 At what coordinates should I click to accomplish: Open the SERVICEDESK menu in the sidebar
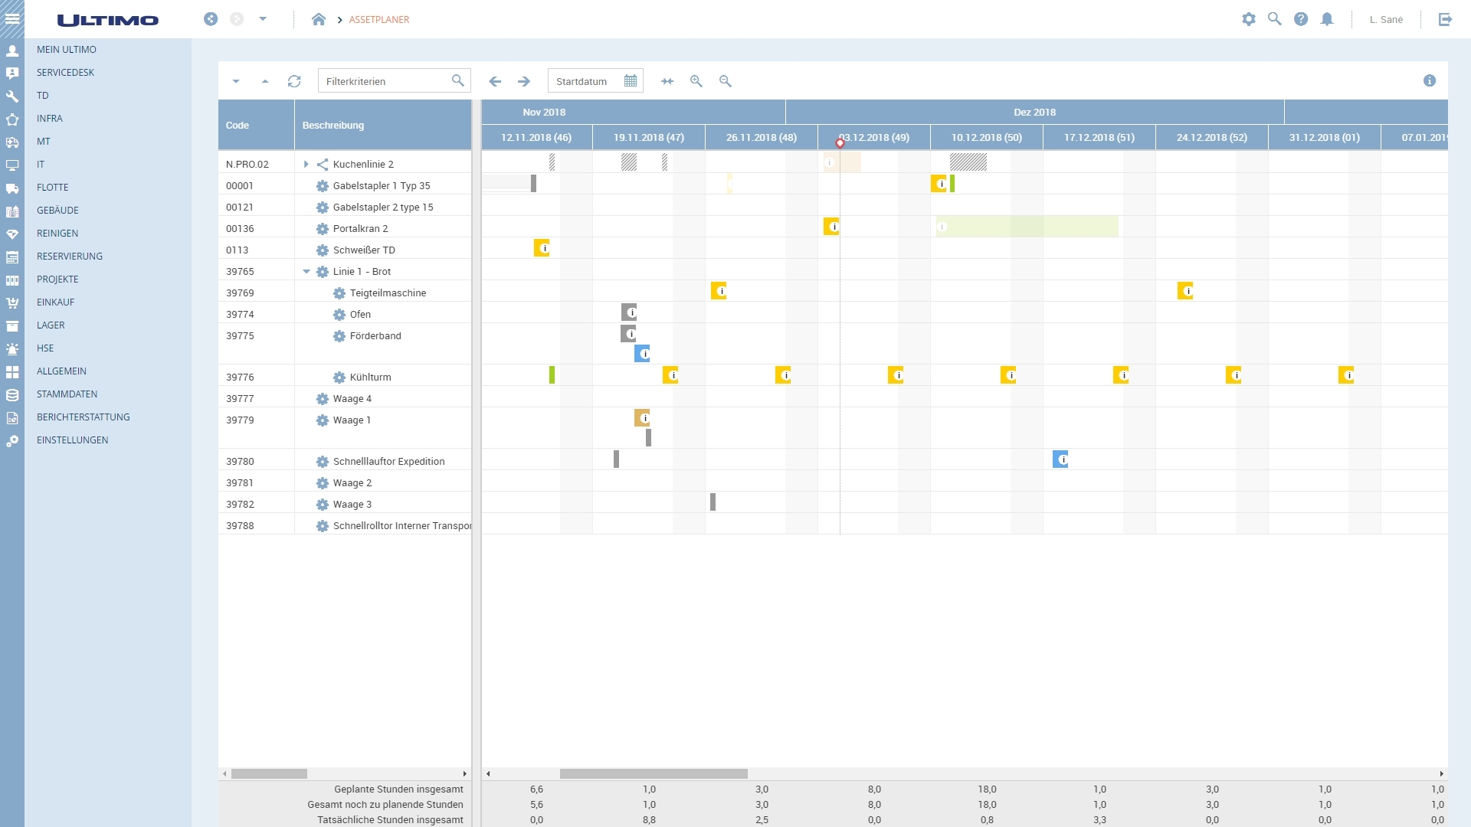(x=65, y=72)
